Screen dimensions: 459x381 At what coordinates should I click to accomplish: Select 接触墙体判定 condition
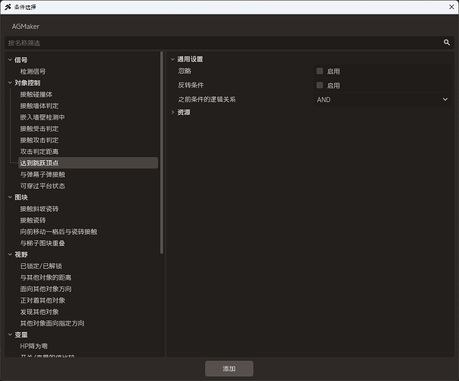pyautogui.click(x=39, y=106)
